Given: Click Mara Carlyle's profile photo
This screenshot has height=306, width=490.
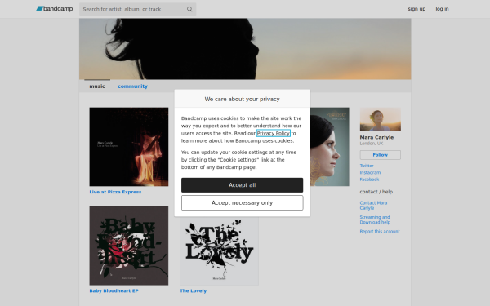Looking at the screenshot, I should 381,119.
